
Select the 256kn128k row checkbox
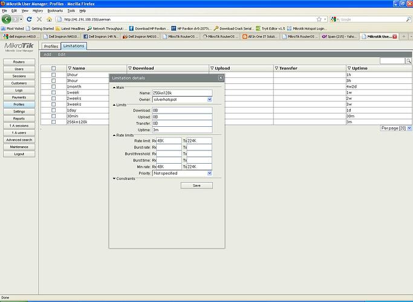(x=54, y=122)
